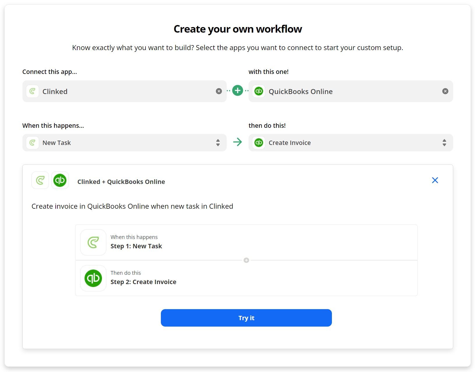Click the Step 2 QuickBooks app icon

pyautogui.click(x=93, y=278)
